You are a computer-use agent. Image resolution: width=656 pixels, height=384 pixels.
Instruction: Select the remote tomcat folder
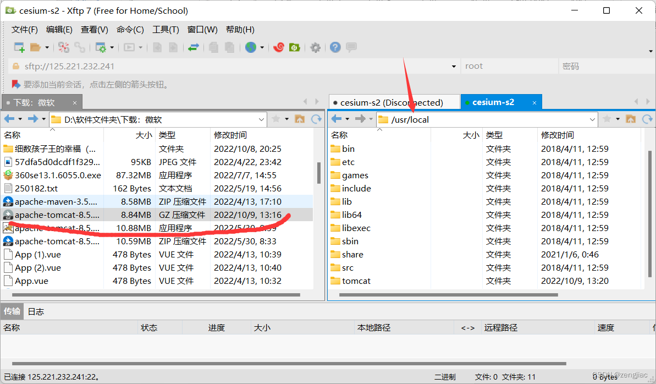coord(484,281)
